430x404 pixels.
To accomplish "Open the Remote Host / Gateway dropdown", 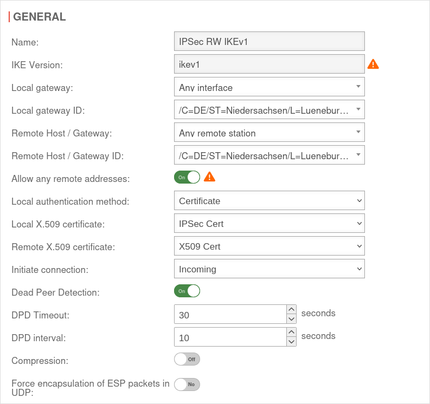I will 269,132.
